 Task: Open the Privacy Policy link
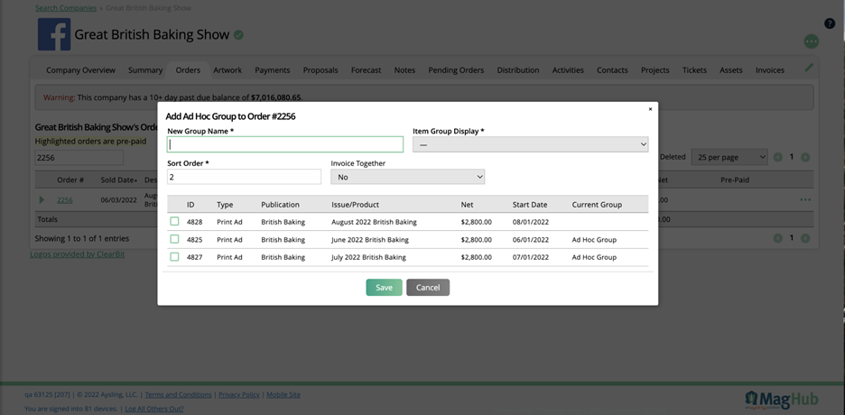tap(239, 394)
